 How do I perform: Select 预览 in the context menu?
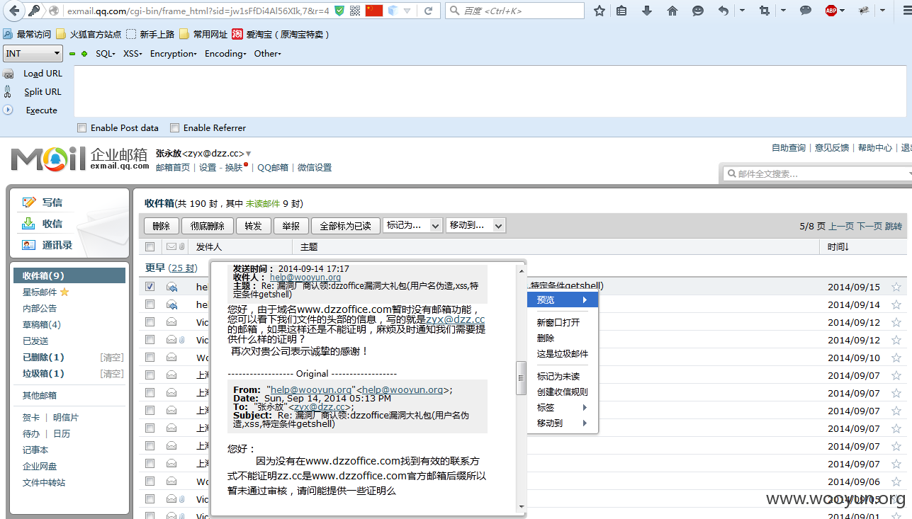(563, 300)
